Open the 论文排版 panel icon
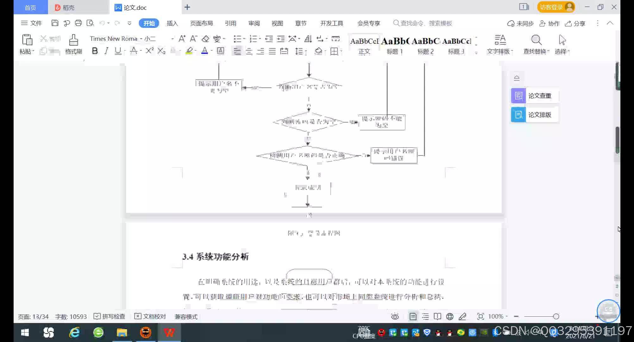Screen dimensions: 634x342 (518, 114)
